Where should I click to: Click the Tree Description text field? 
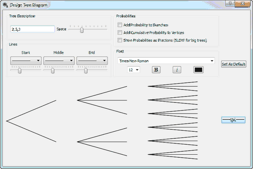click(33, 29)
